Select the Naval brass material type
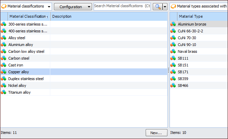Image resolution: width=228 pixels, height=139 pixels. coord(187,51)
